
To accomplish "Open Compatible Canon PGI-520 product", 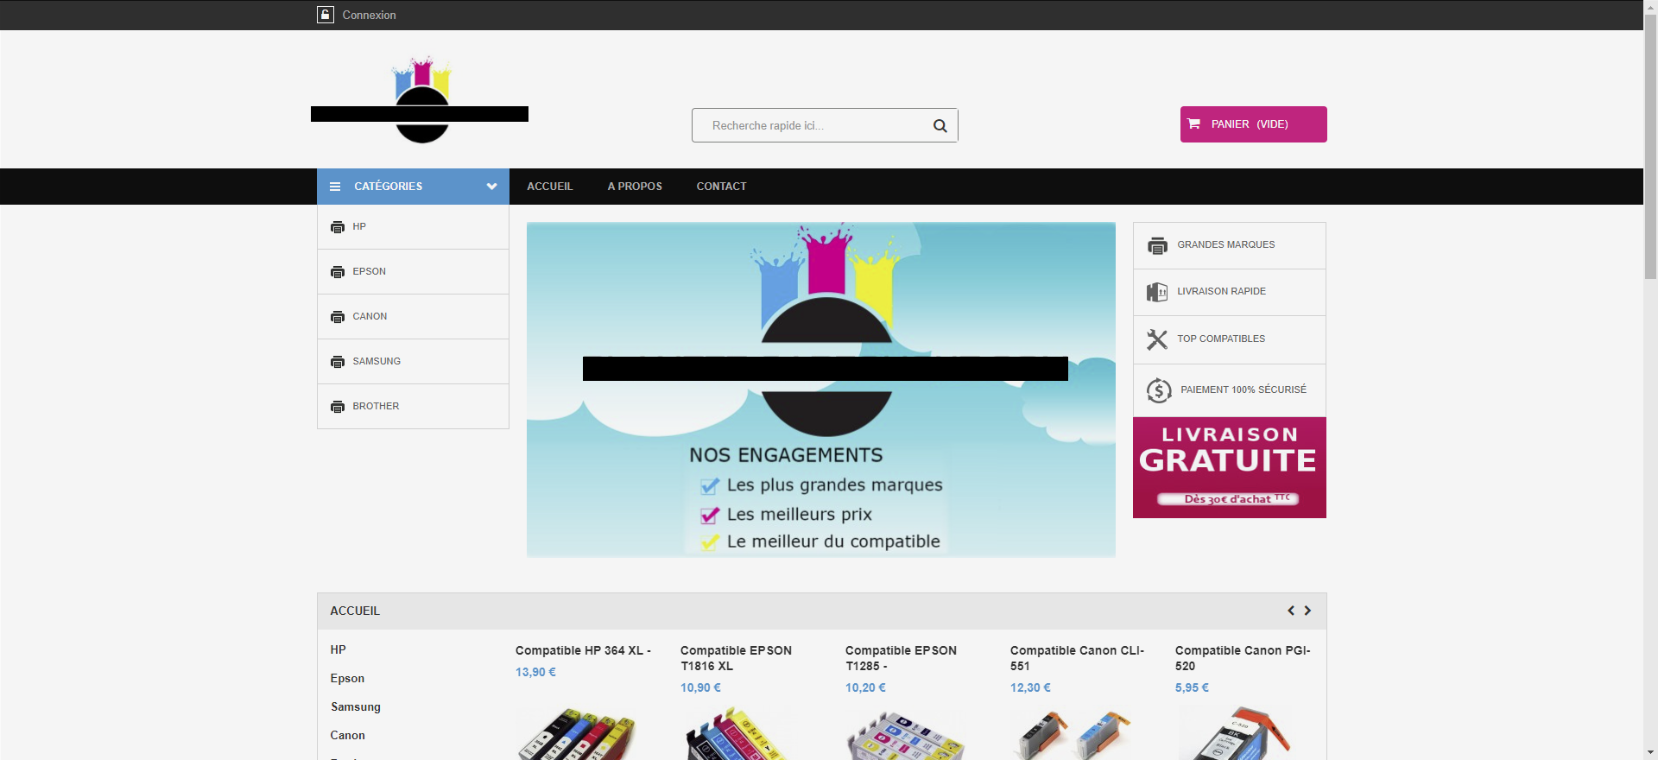I will click(x=1243, y=658).
